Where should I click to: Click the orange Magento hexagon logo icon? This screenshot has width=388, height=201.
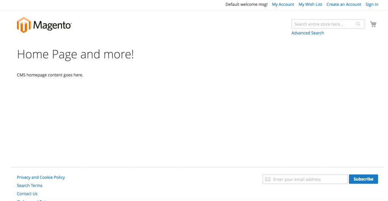[x=23, y=25]
